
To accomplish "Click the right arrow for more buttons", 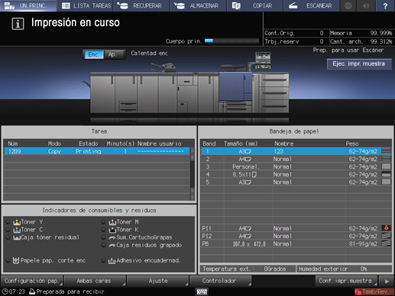I will tap(387, 281).
